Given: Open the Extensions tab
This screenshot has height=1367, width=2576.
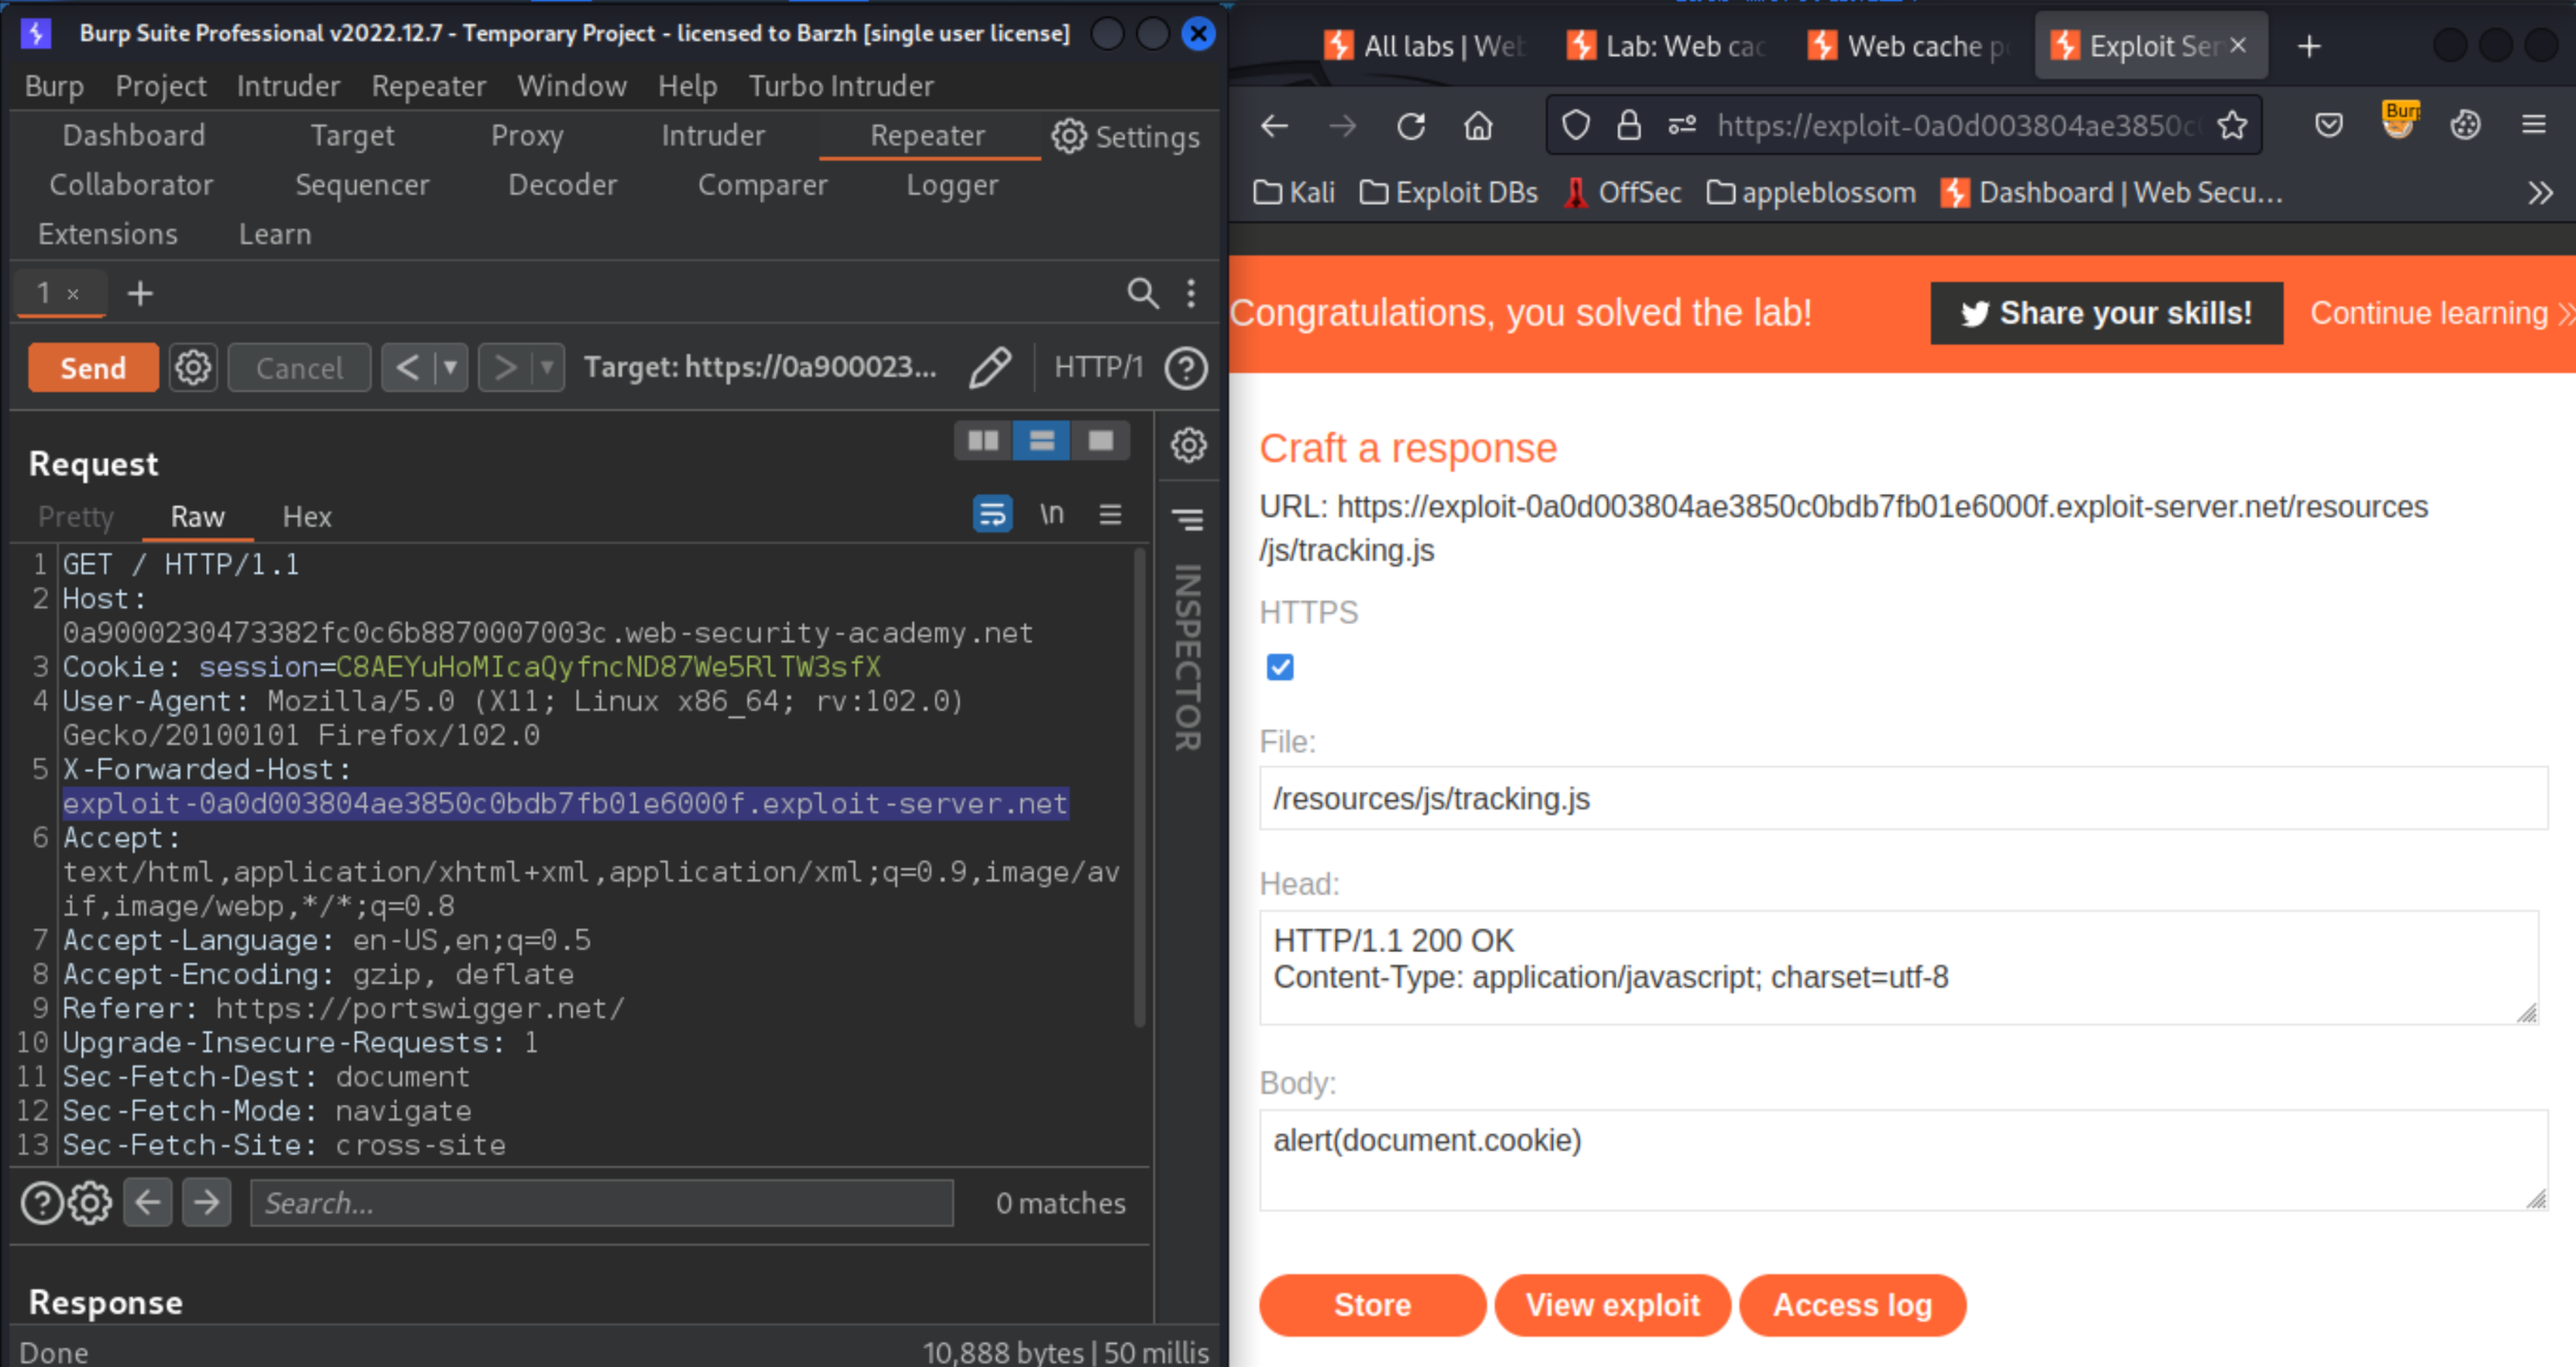Looking at the screenshot, I should [108, 233].
